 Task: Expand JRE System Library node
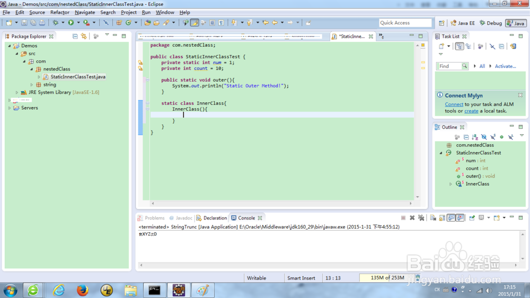click(x=16, y=92)
